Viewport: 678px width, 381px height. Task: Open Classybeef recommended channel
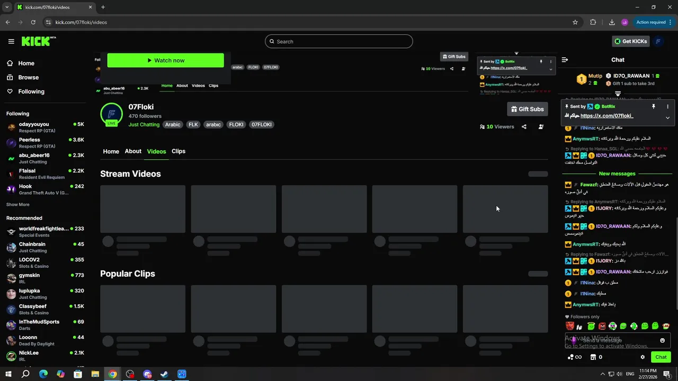45,309
